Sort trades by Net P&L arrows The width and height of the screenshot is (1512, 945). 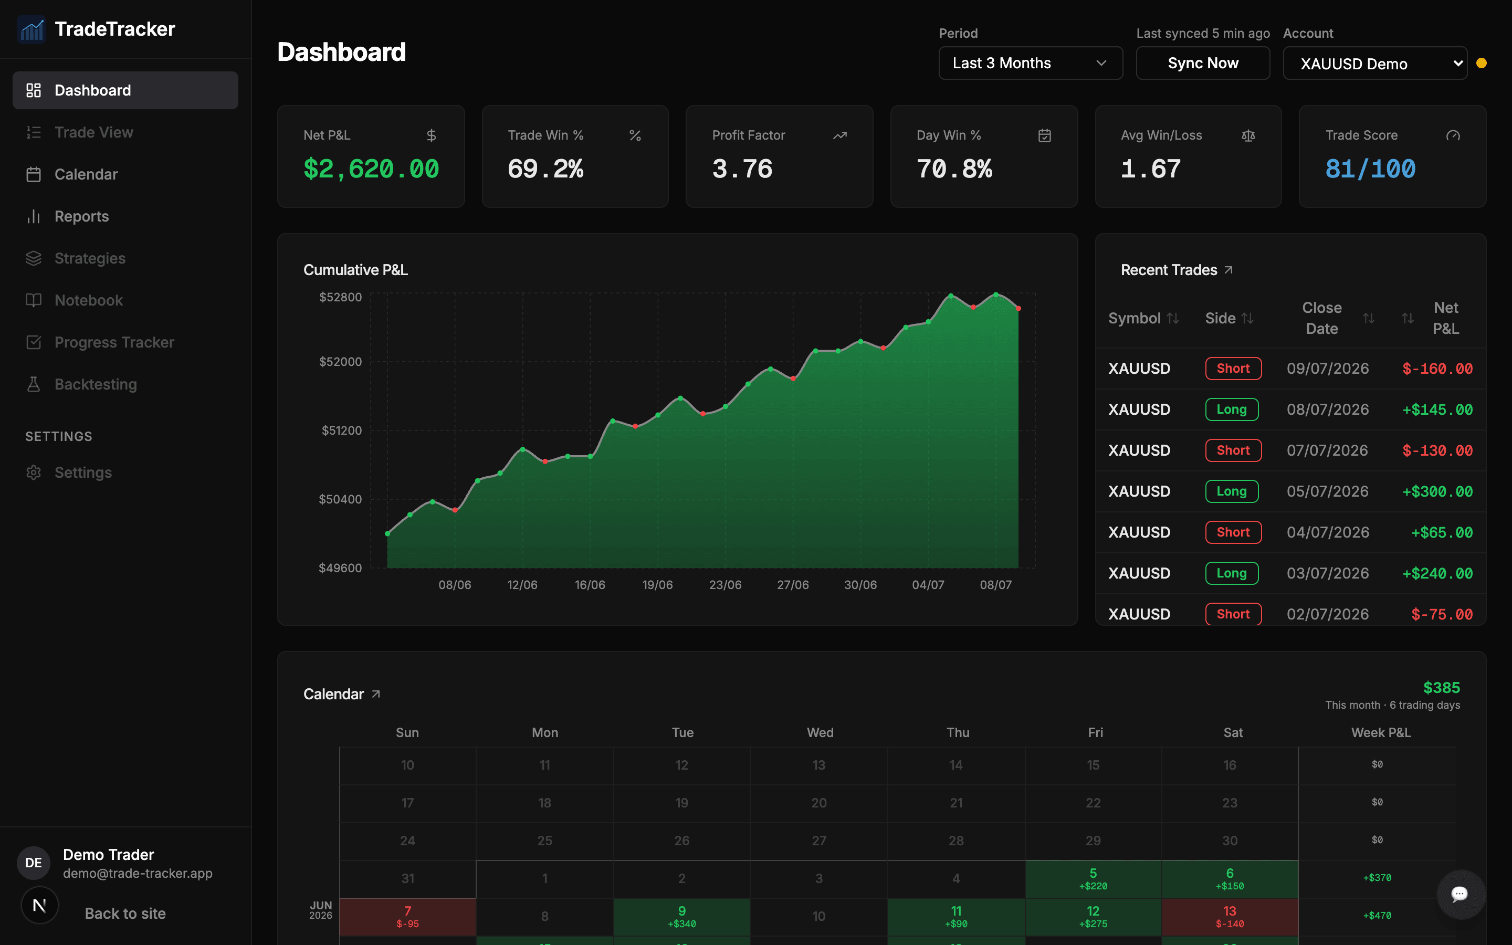pos(1408,318)
